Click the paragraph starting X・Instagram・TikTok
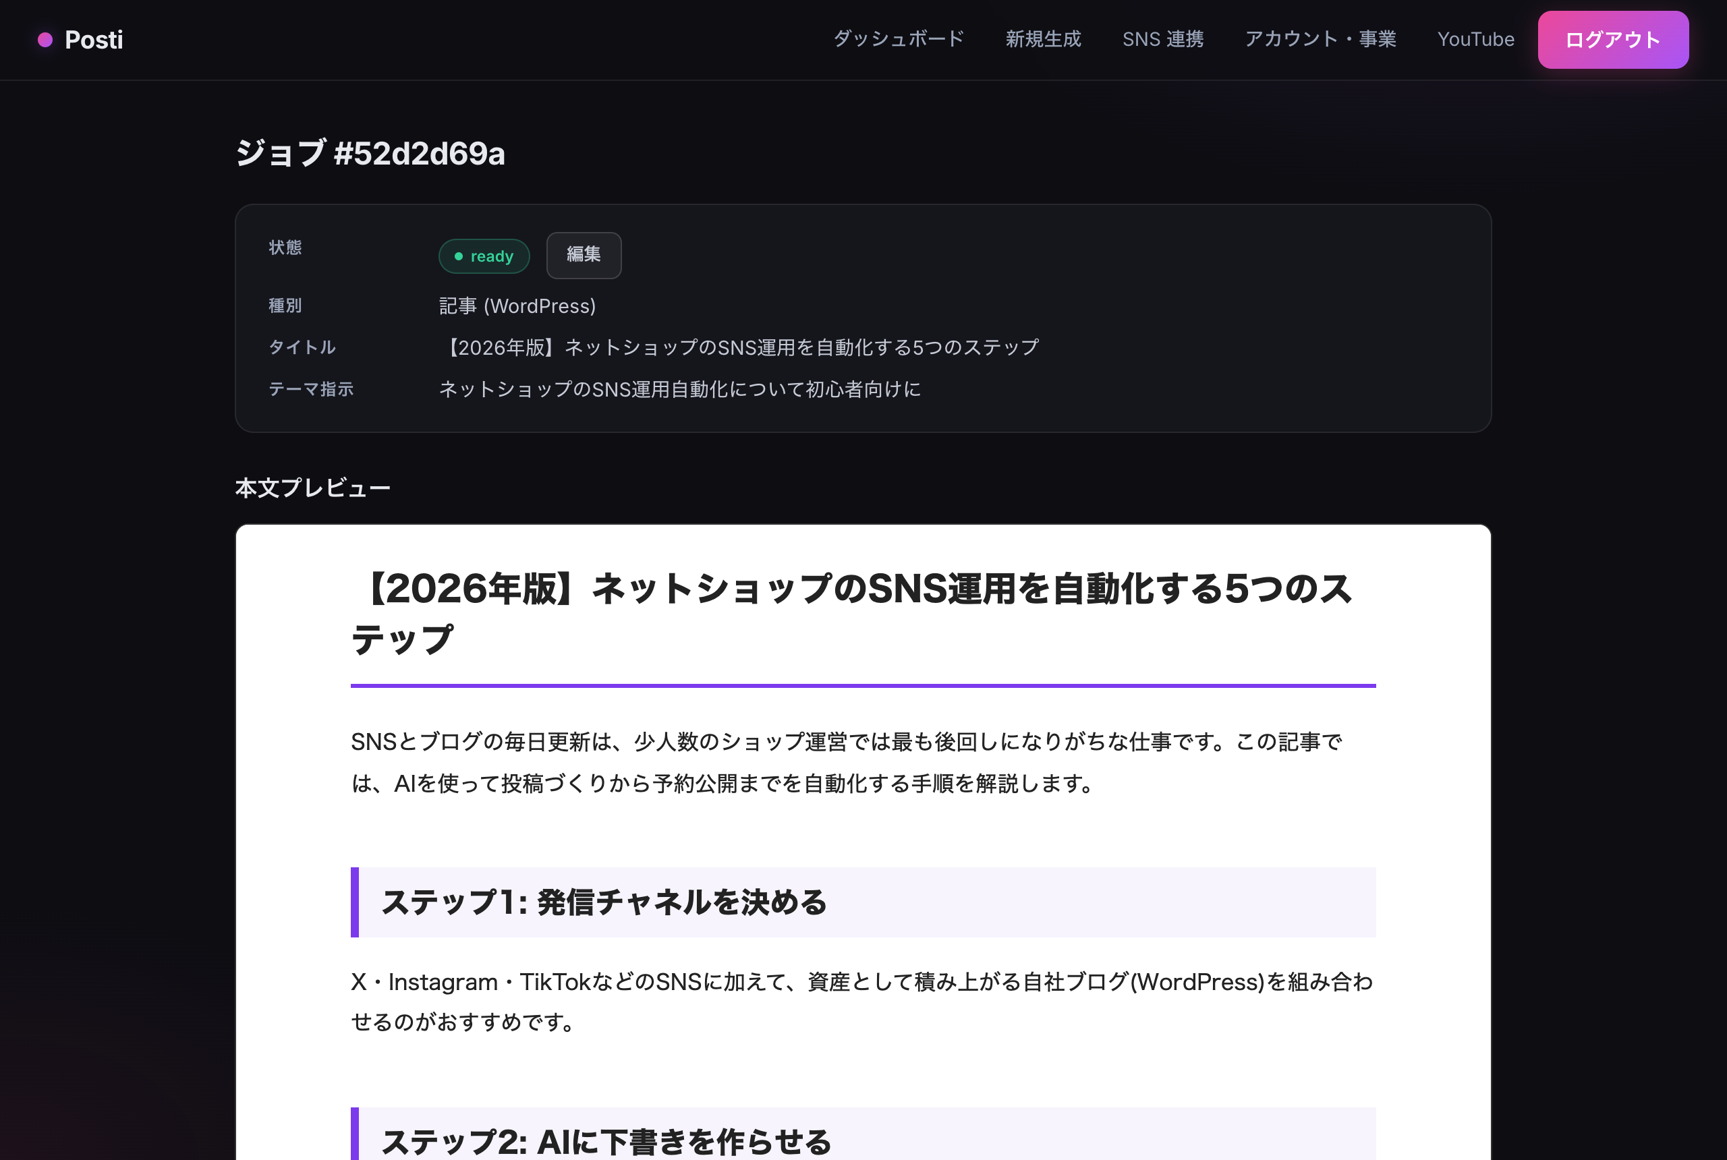The width and height of the screenshot is (1727, 1160). [863, 1002]
